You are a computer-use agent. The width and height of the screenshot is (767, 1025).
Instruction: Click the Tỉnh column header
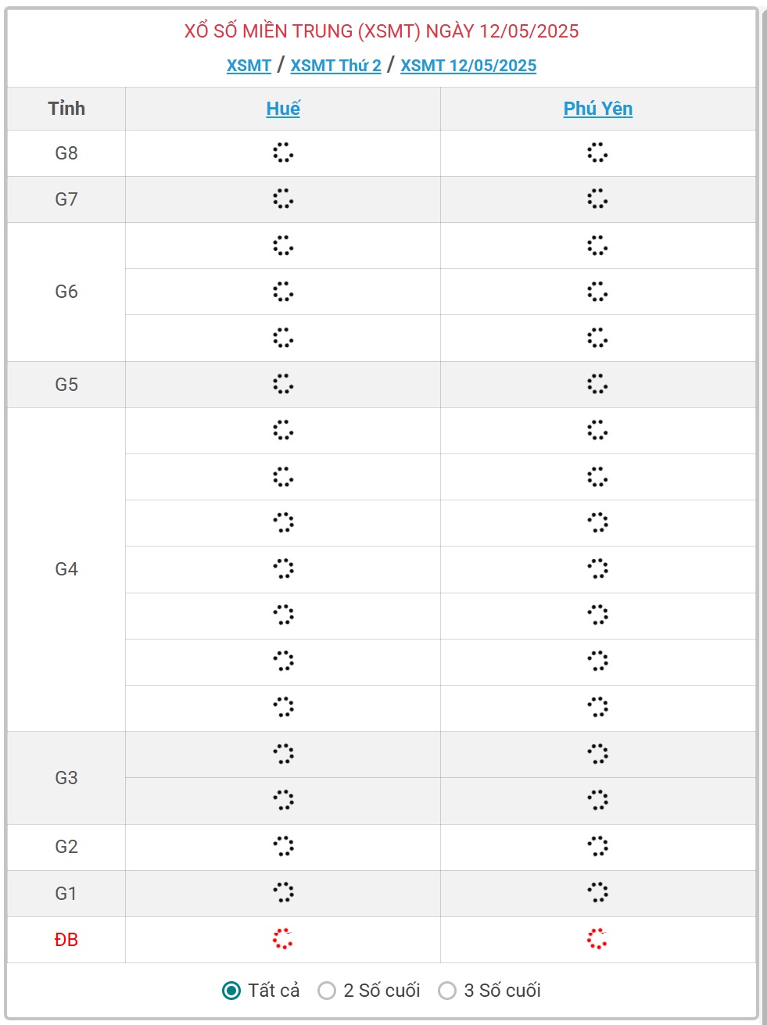pyautogui.click(x=66, y=109)
